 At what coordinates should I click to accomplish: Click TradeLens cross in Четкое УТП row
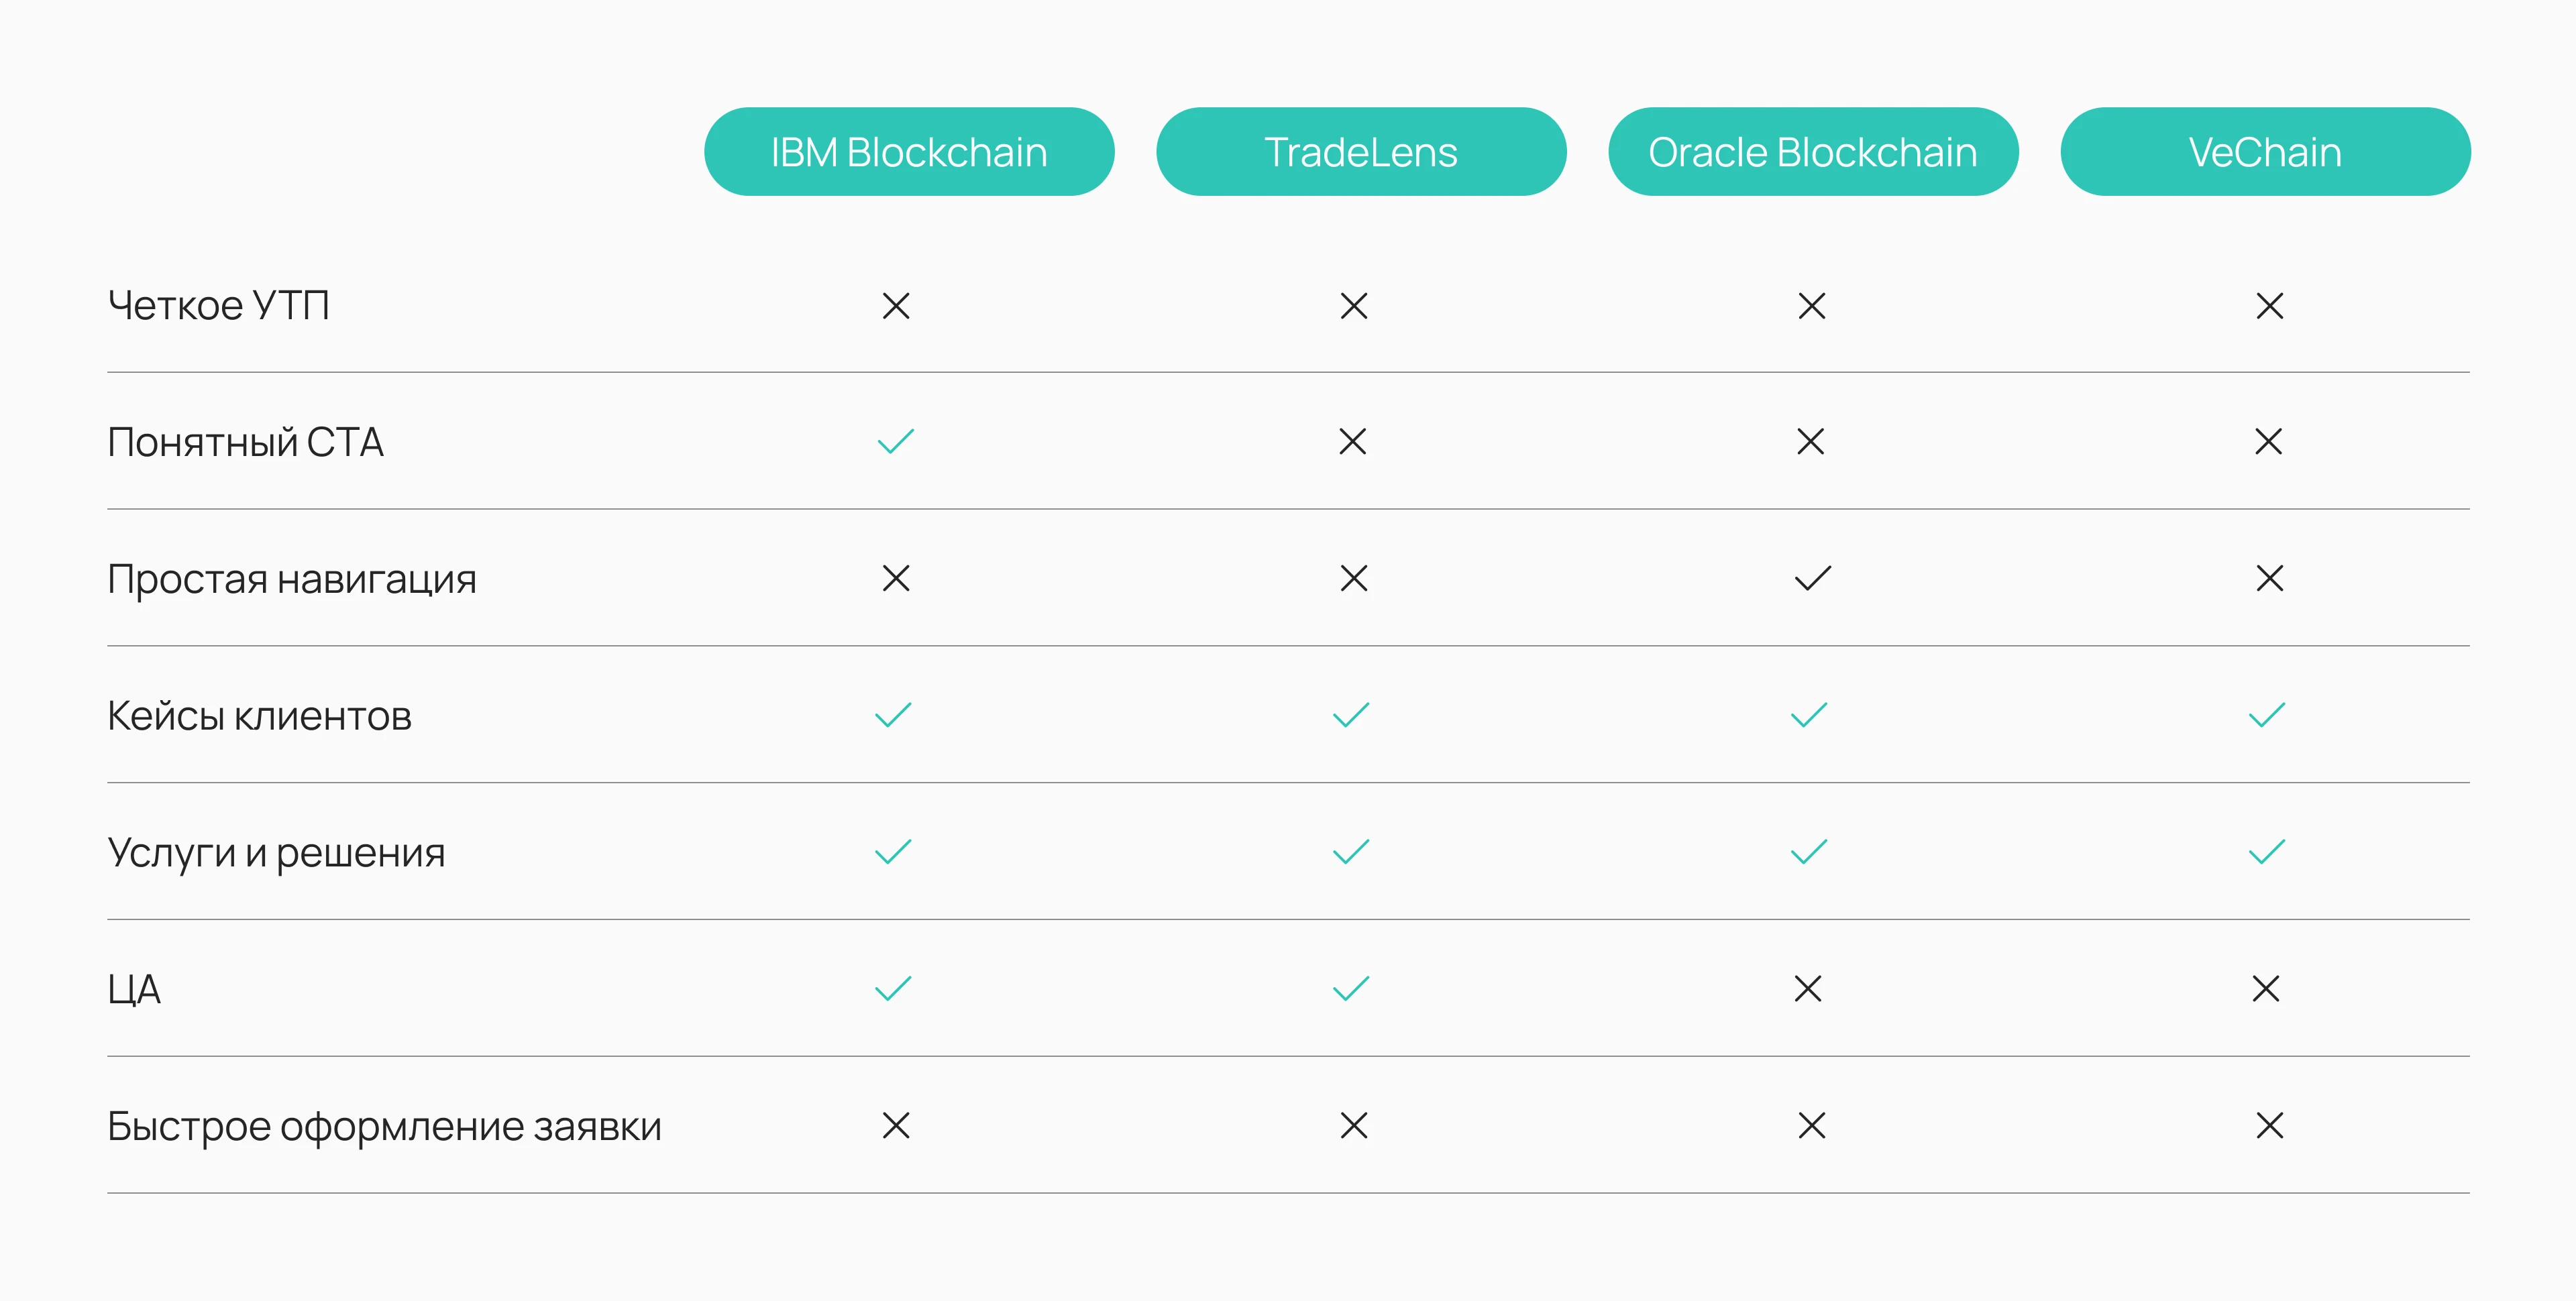(1353, 305)
